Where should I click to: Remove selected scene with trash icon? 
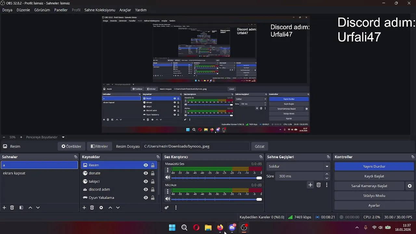click(x=12, y=208)
